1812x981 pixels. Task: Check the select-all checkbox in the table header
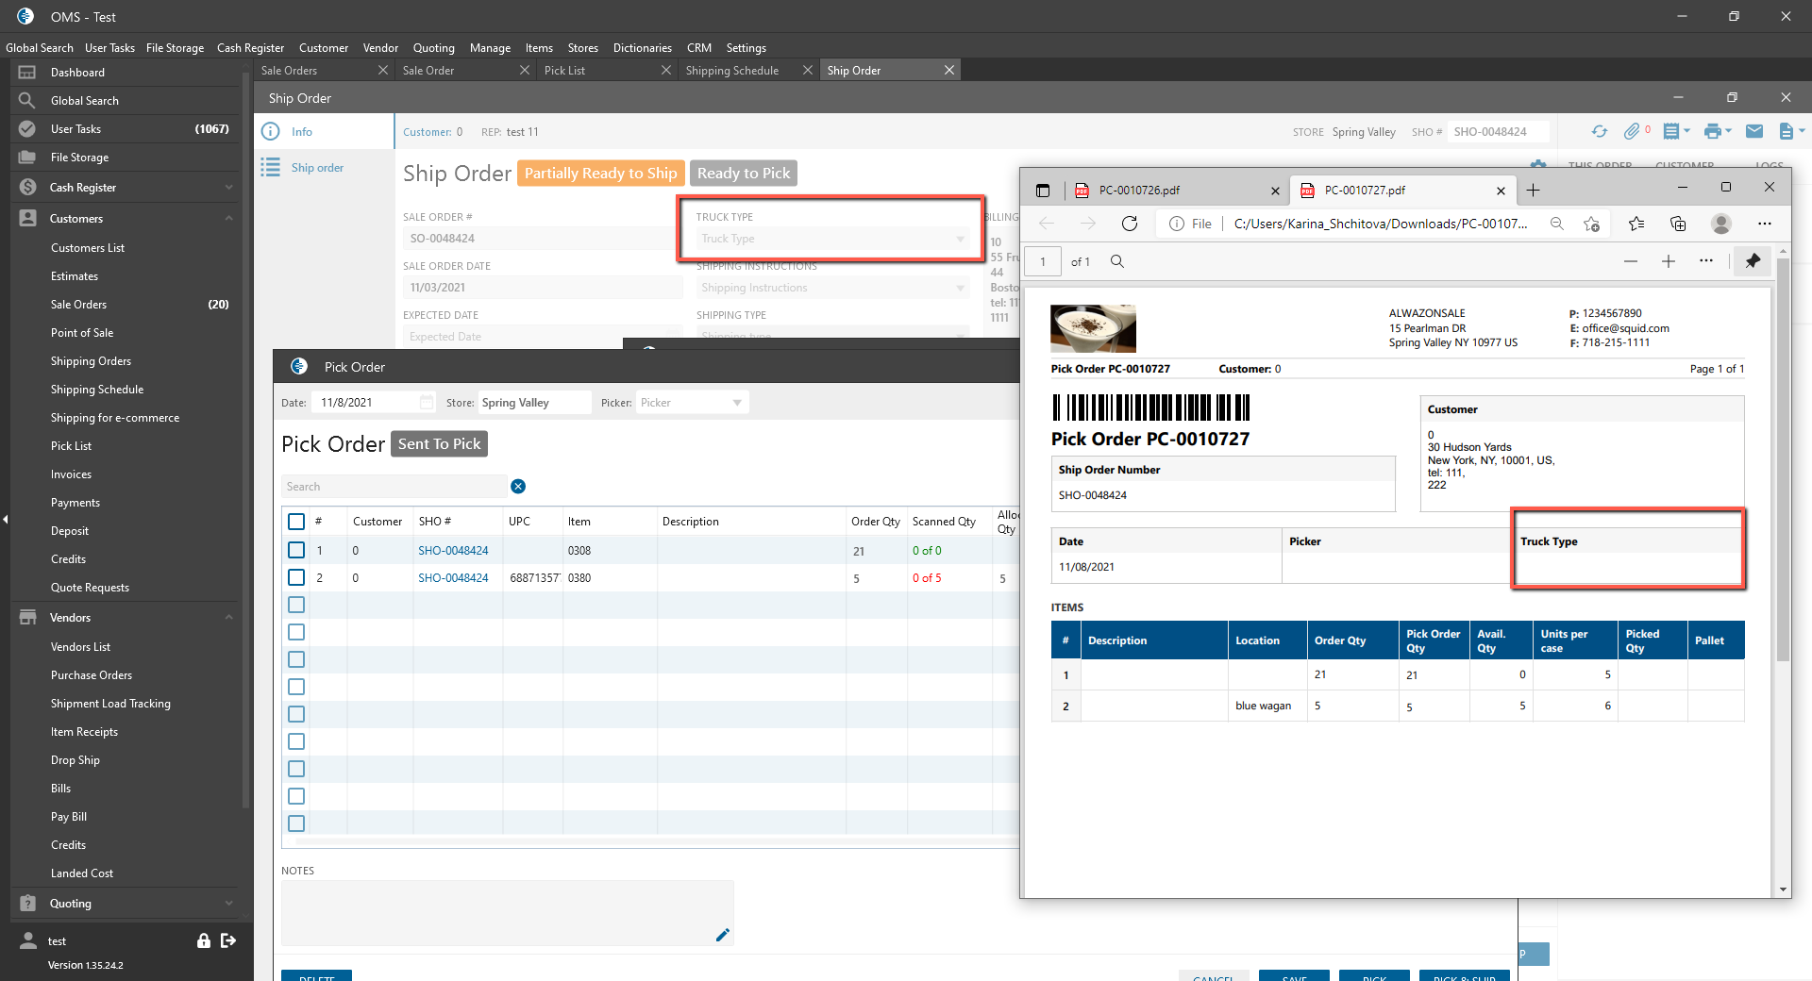click(296, 522)
